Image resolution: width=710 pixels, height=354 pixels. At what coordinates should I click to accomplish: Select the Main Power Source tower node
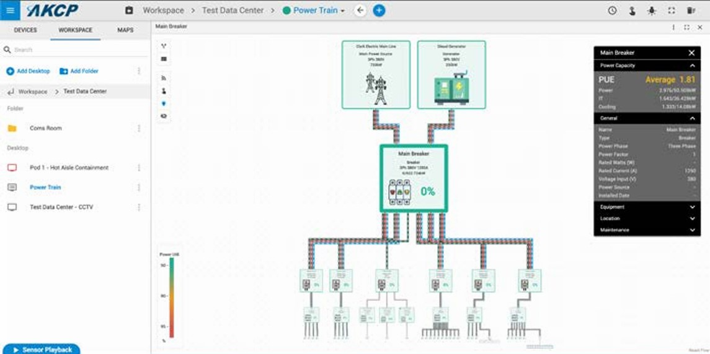coord(376,75)
